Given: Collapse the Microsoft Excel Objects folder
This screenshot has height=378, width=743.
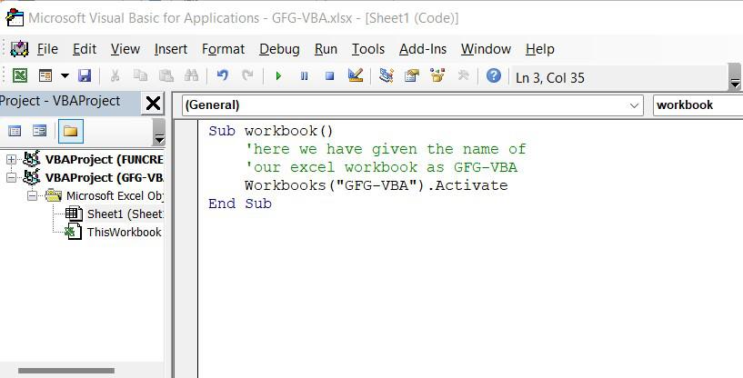Looking at the screenshot, I should tap(32, 195).
